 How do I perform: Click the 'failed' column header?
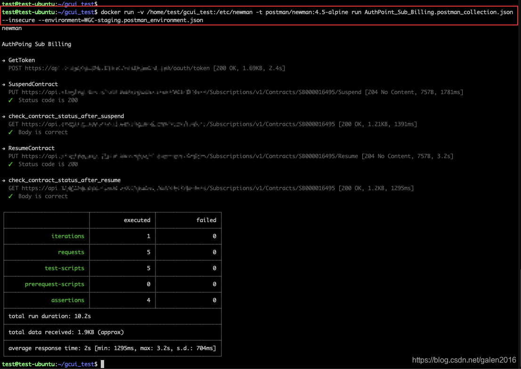point(206,220)
